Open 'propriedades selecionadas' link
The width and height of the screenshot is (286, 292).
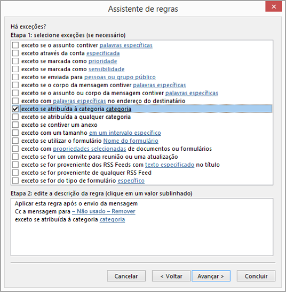coord(90,149)
